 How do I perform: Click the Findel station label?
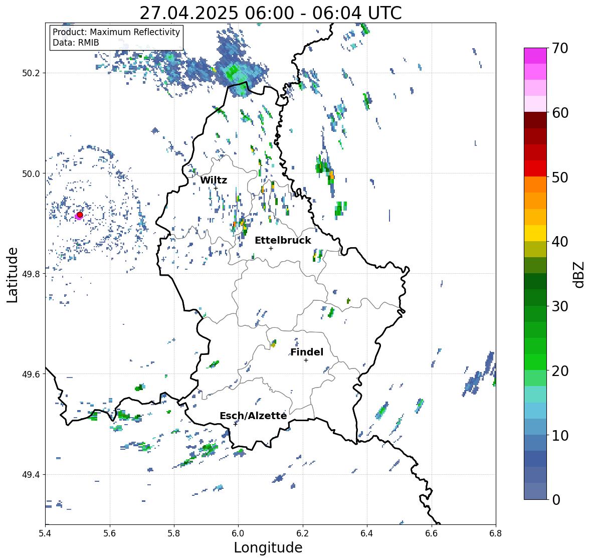[306, 352]
